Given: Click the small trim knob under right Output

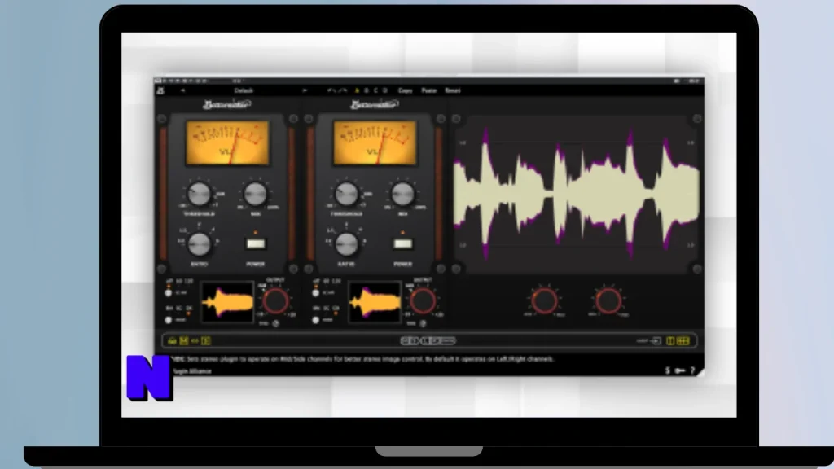Looking at the screenshot, I should pos(423,323).
